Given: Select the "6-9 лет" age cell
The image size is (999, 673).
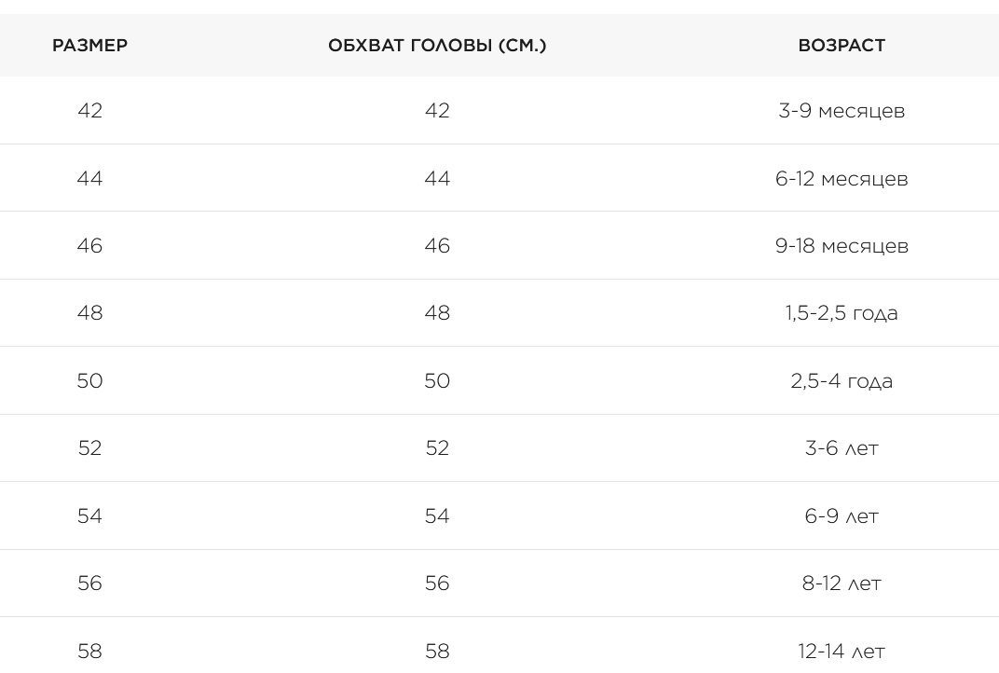Looking at the screenshot, I should pyautogui.click(x=842, y=515).
